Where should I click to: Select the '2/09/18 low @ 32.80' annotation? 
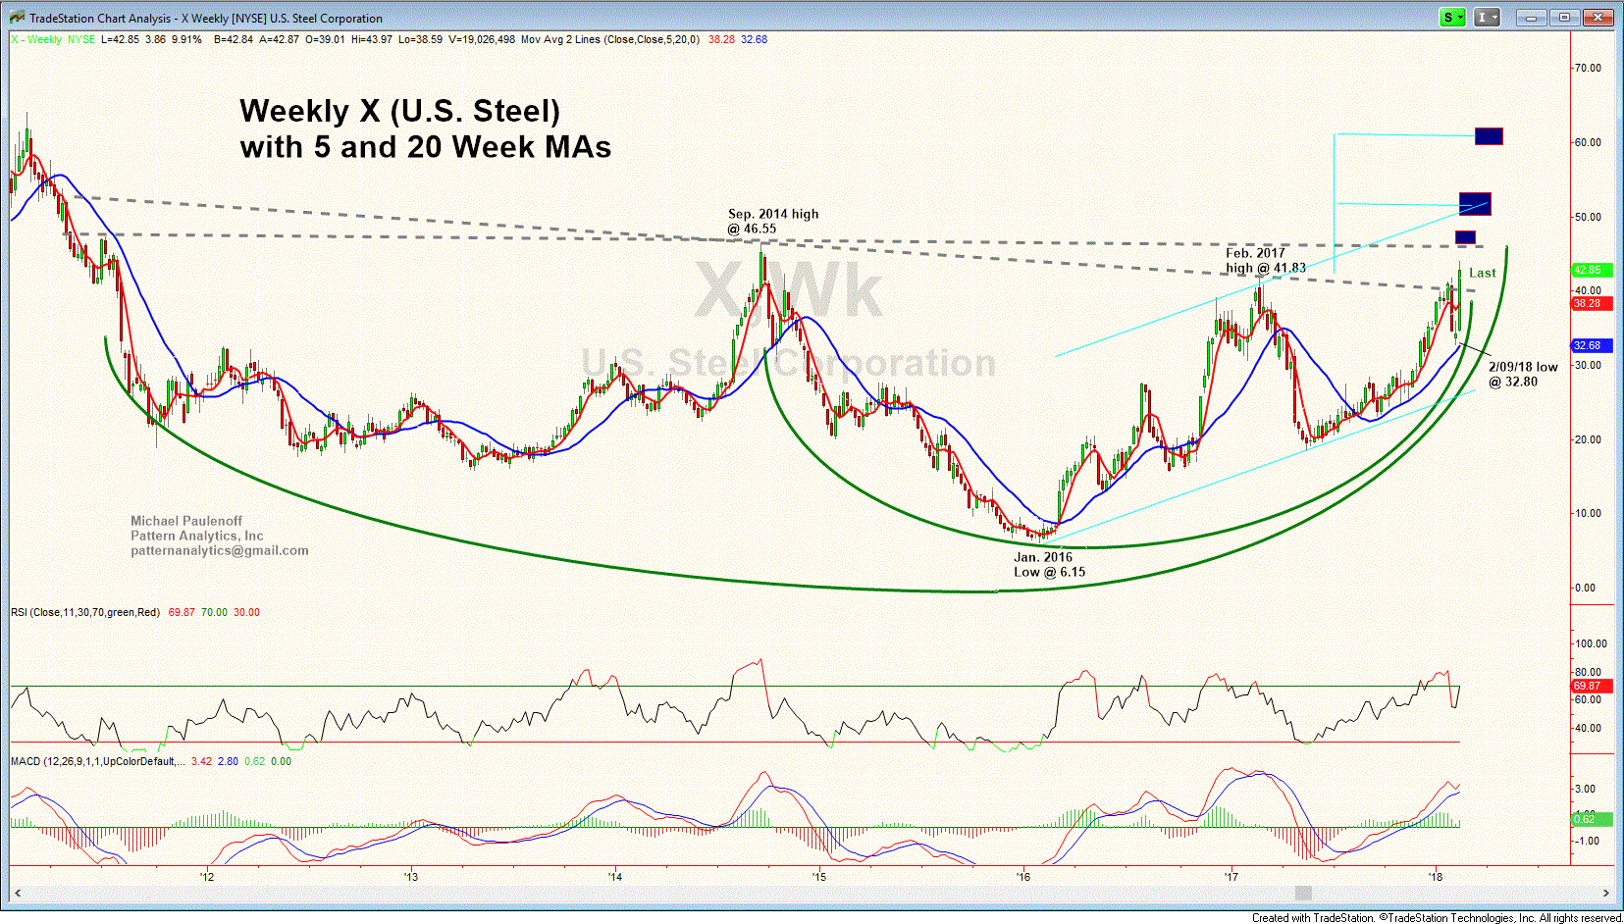(1522, 374)
